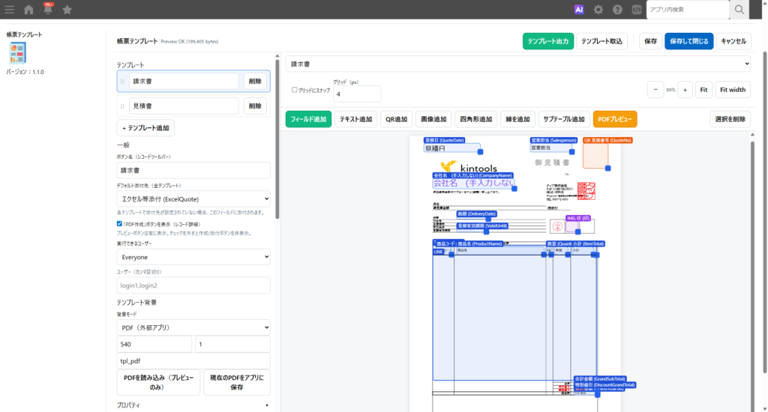This screenshot has height=412, width=768.
Task: Click the zoom-in plus button
Action: (x=684, y=89)
